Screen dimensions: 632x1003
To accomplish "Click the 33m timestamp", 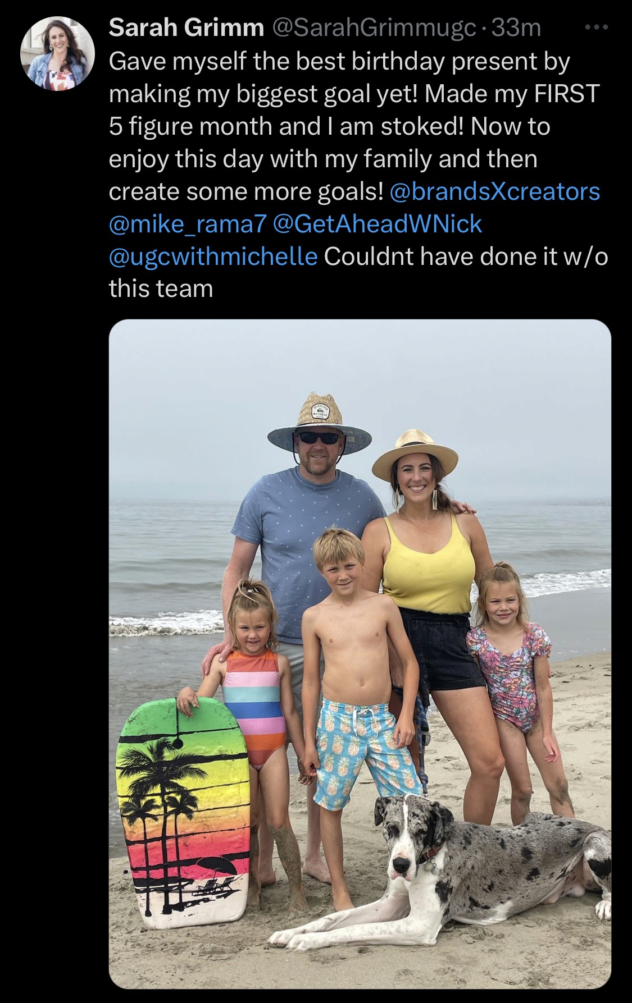I will pos(516,28).
